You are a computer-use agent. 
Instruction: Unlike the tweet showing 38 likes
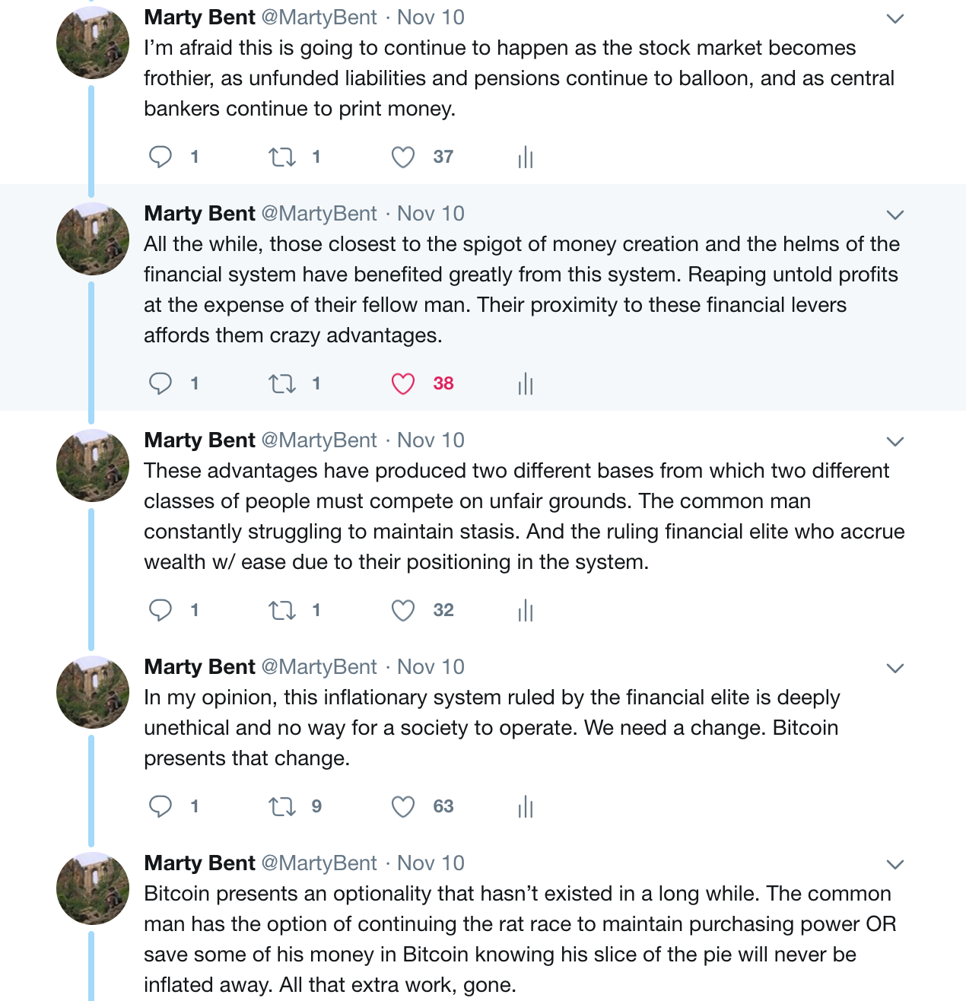[403, 384]
